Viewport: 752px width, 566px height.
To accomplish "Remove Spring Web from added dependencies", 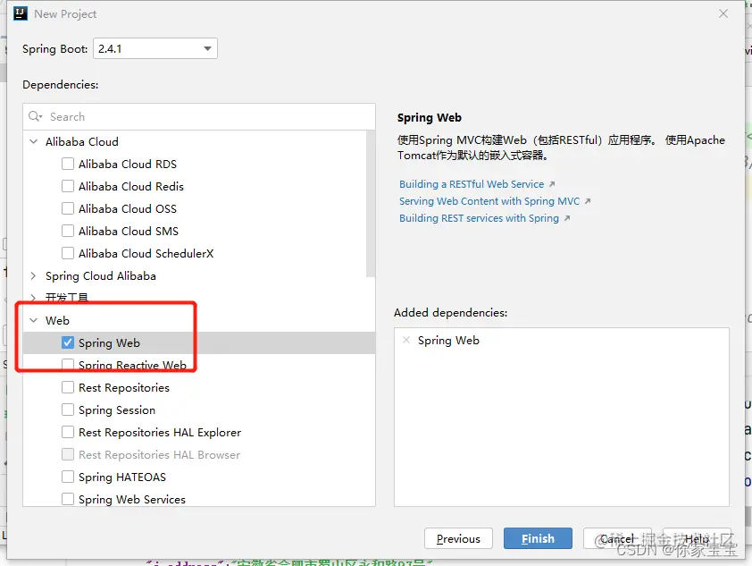I will point(406,340).
